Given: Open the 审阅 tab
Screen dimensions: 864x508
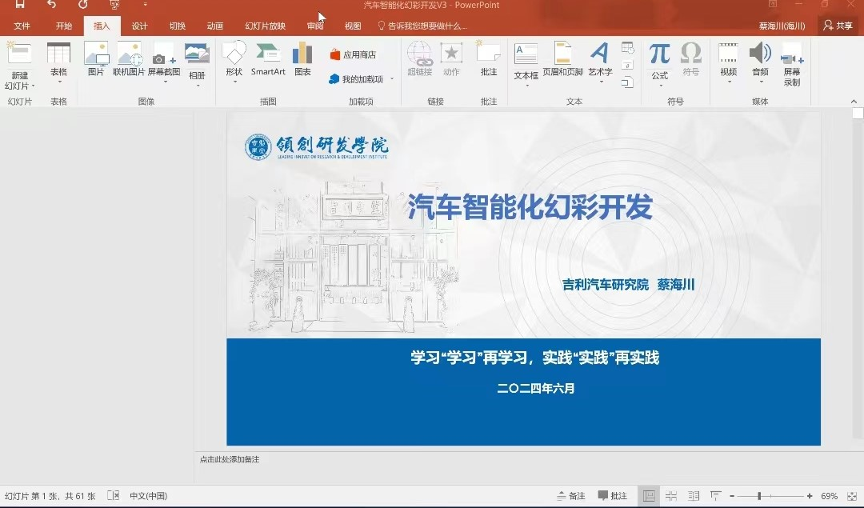Looking at the screenshot, I should point(315,26).
